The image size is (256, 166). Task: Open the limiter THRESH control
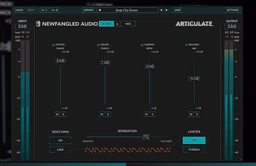click(194, 150)
